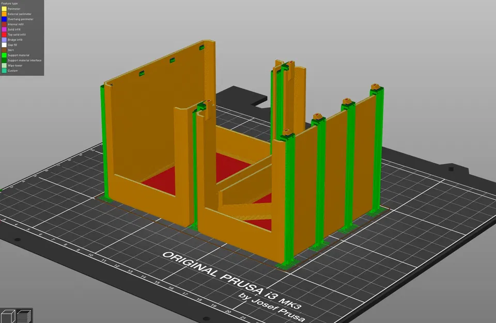Image resolution: width=496 pixels, height=323 pixels.
Task: Click the 'Skirt' legend label
Action: (x=11, y=50)
